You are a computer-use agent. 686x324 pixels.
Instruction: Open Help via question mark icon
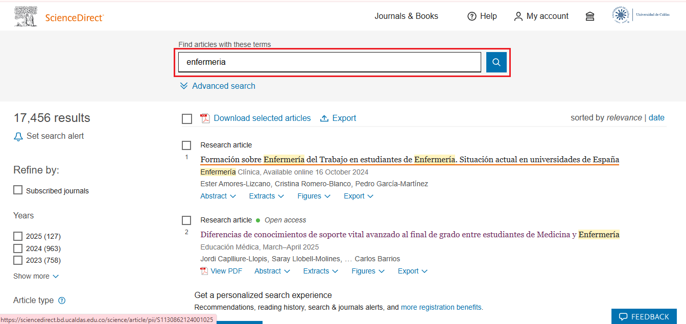(x=472, y=16)
